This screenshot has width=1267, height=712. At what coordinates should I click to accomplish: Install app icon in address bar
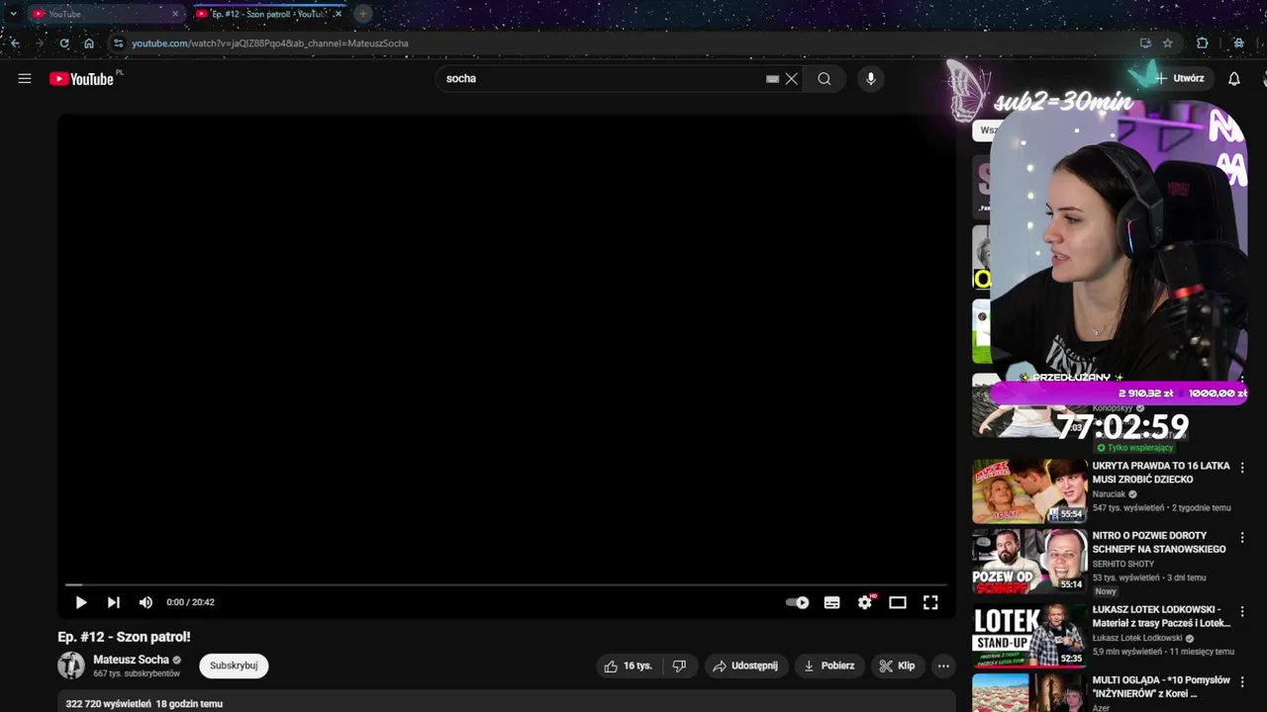tap(1145, 44)
